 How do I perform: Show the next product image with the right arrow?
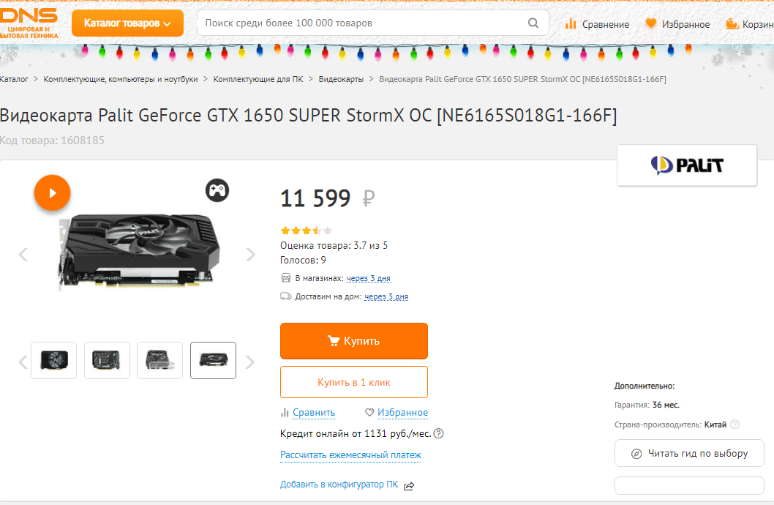(x=251, y=255)
